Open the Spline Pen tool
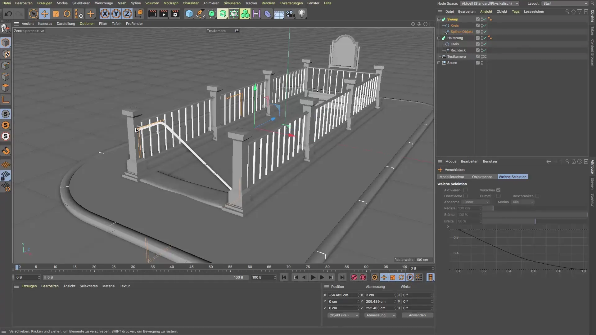The height and width of the screenshot is (335, 596). point(201,14)
